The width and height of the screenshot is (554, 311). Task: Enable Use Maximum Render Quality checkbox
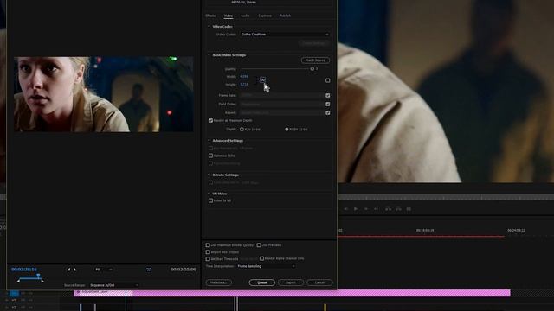click(x=208, y=245)
